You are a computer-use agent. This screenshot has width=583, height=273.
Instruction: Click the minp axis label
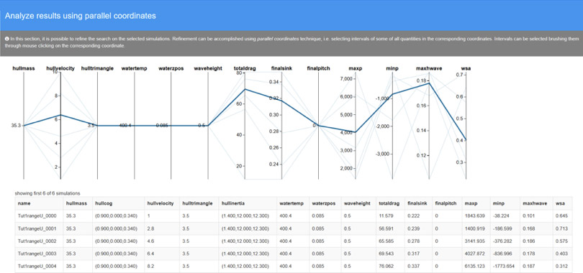[x=392, y=68]
